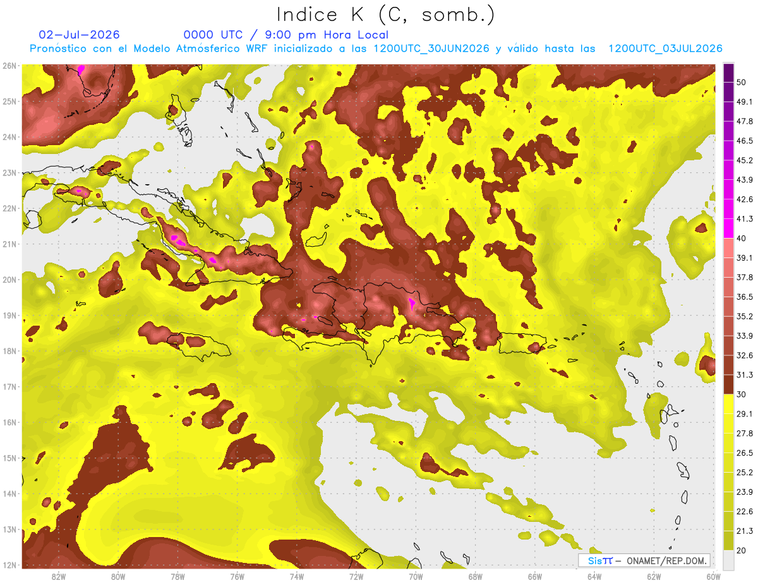Click the colorbar value '20'
758x585 pixels.
click(x=742, y=551)
